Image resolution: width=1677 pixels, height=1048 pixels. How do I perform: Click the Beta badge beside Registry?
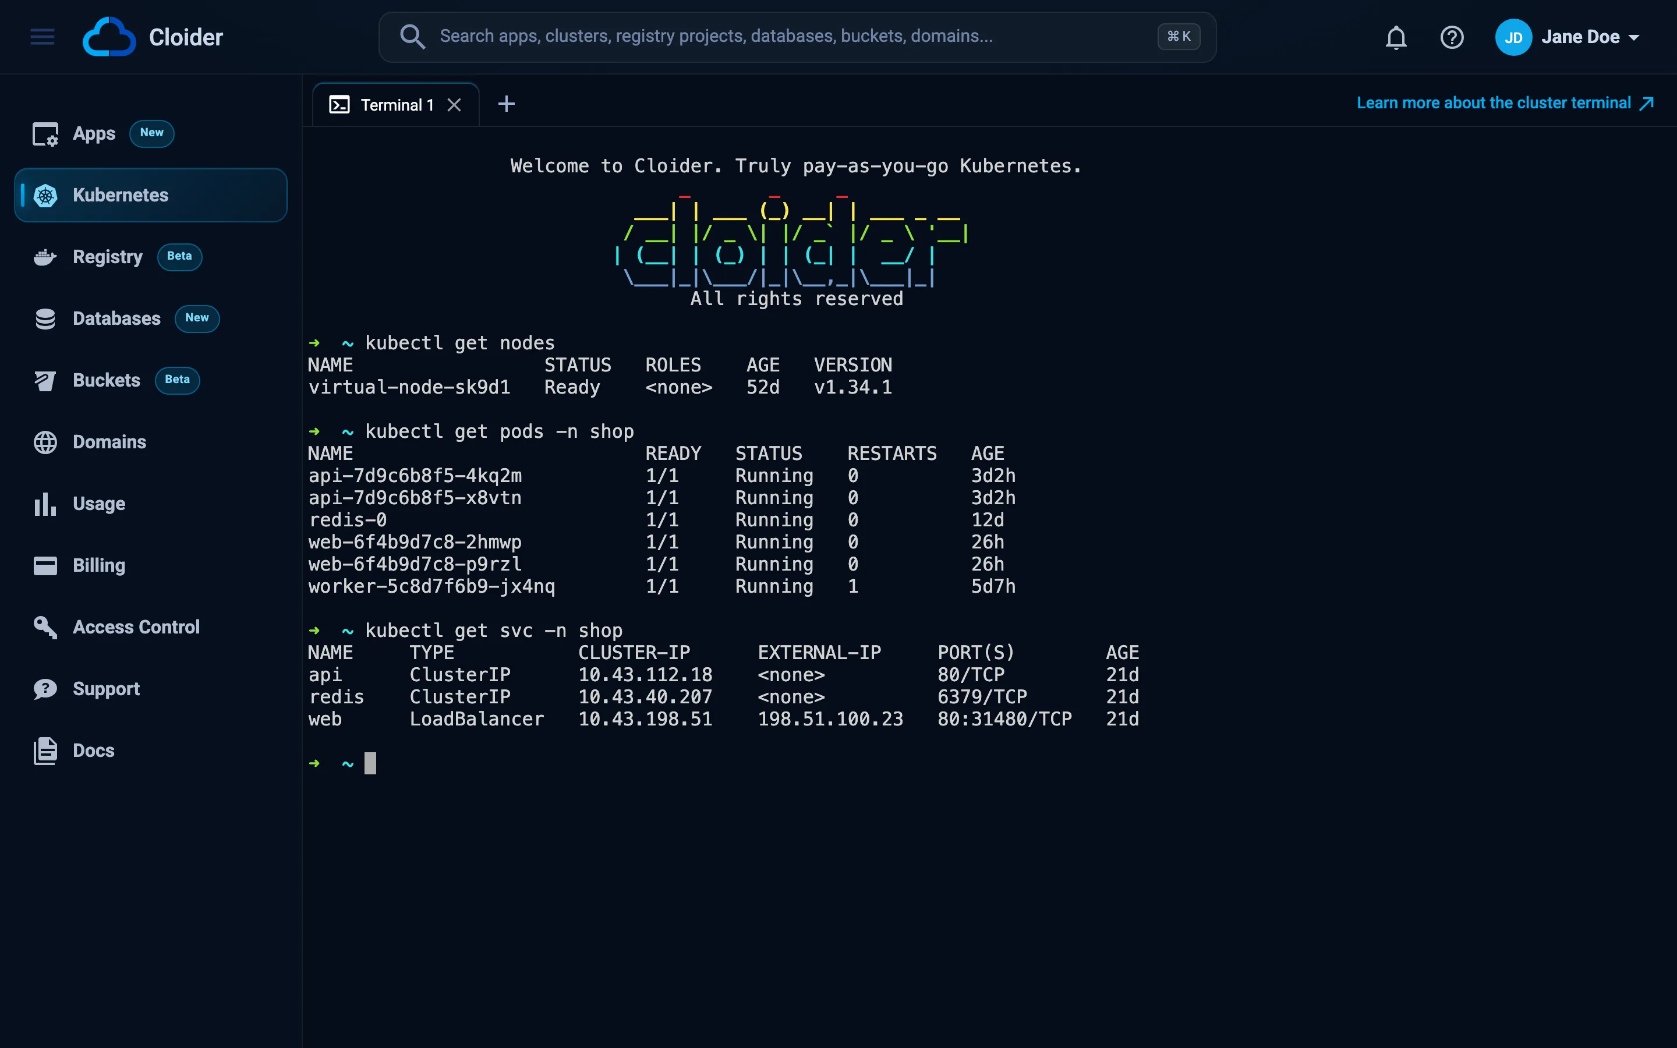[x=179, y=256]
